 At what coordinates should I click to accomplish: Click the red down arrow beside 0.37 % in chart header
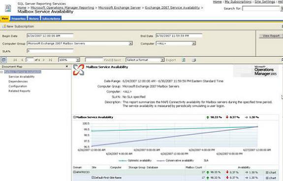click(227, 117)
